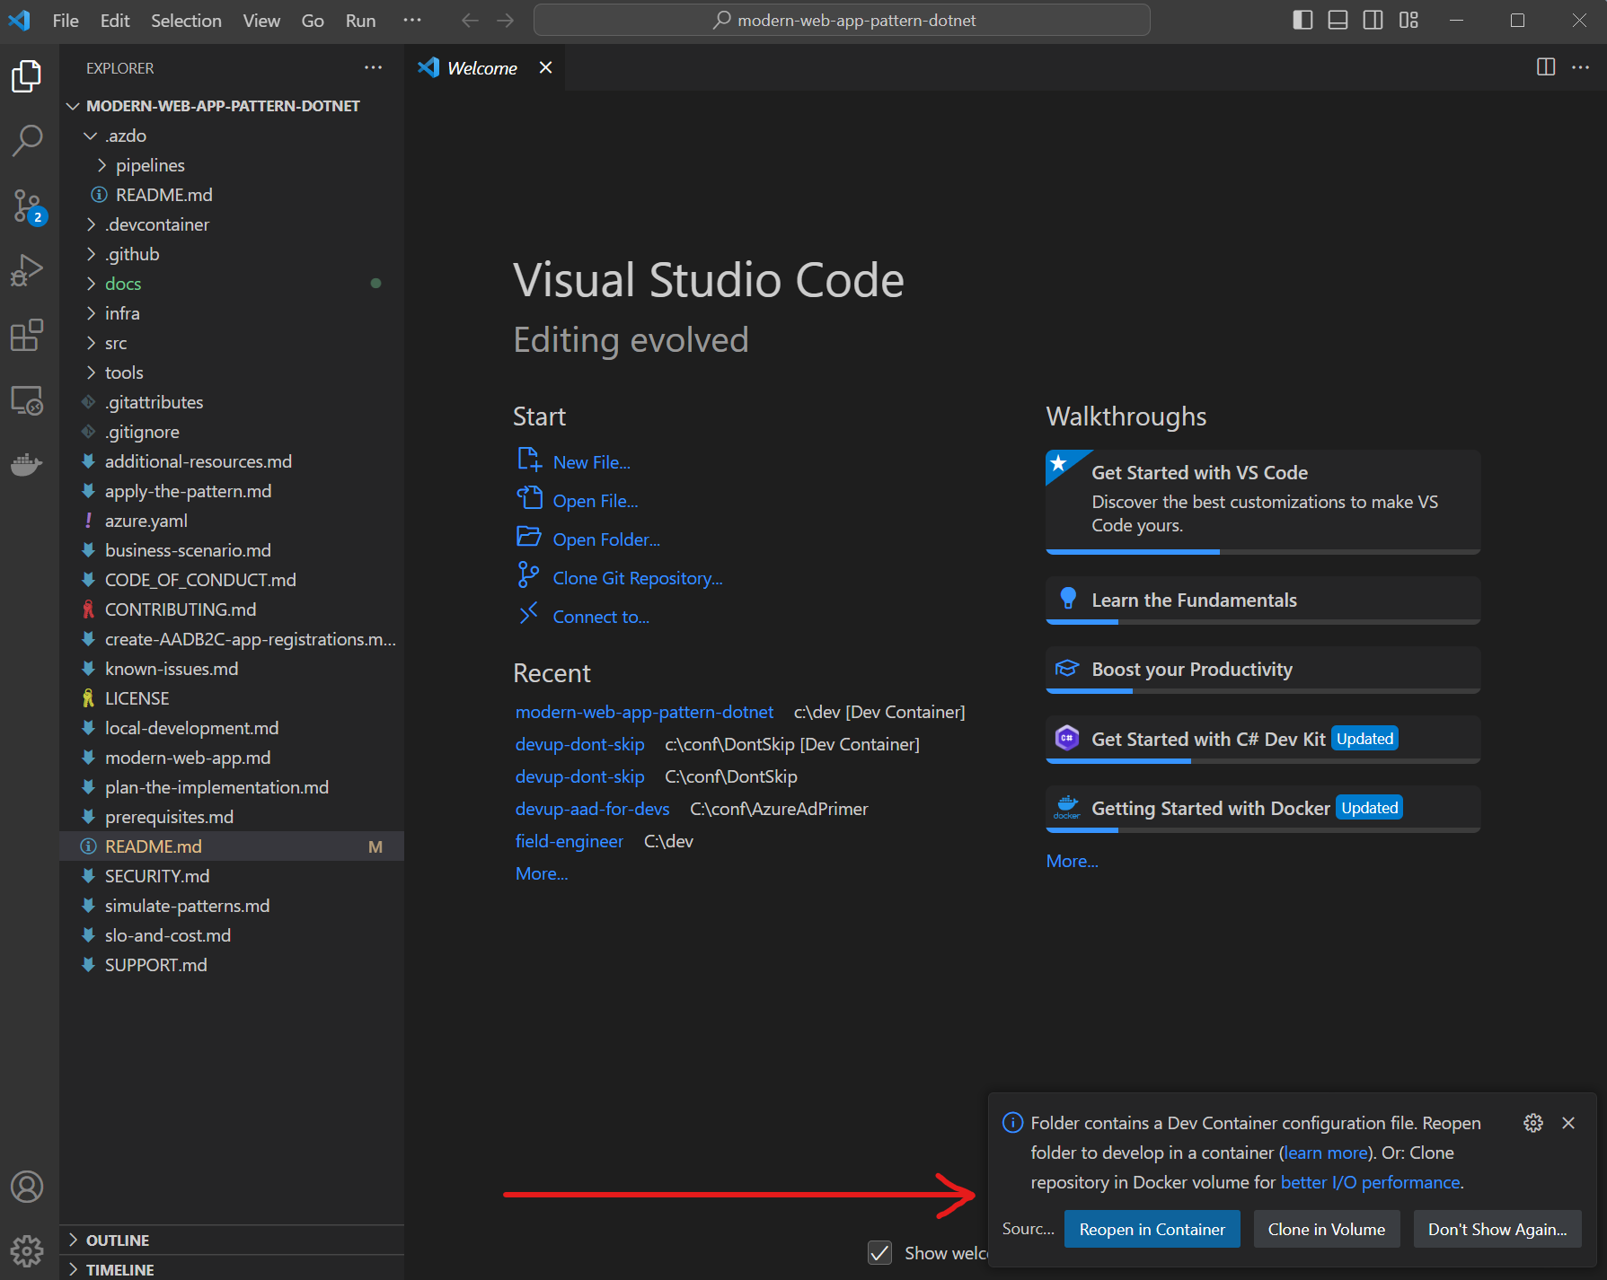Expand the pipelines folder
This screenshot has width=1607, height=1280.
[x=149, y=165]
